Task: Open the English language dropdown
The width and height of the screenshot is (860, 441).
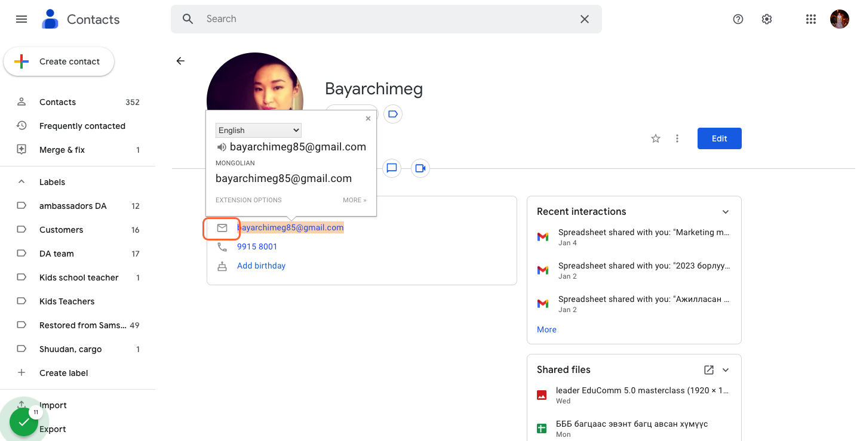Action: click(x=259, y=130)
